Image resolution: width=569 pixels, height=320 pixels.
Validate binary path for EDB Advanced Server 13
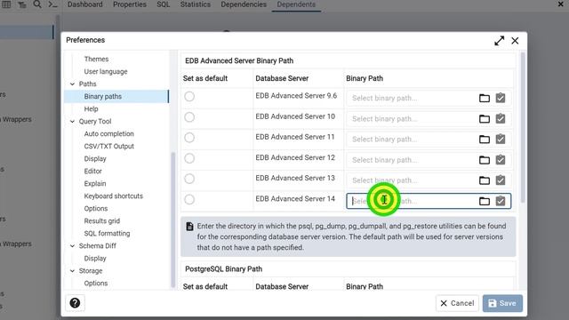[501, 180]
